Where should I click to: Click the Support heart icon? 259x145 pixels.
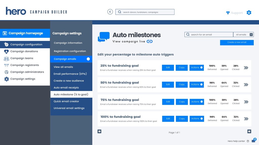click(x=228, y=13)
